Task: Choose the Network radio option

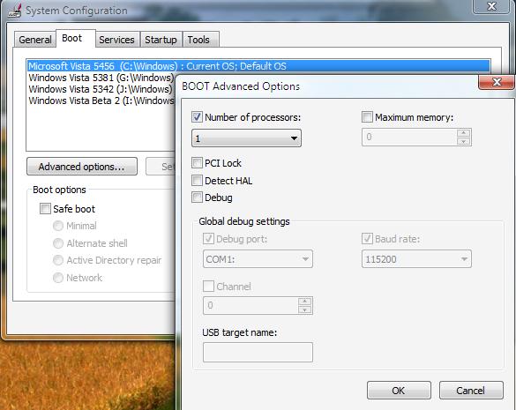Action: (58, 278)
